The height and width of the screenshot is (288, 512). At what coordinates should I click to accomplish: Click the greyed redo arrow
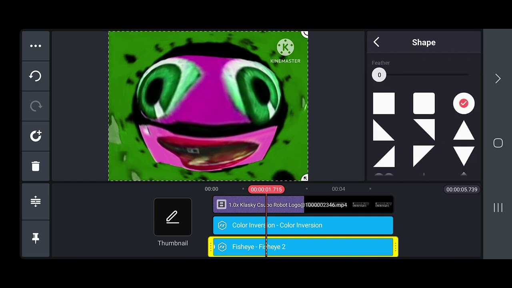coord(36,106)
